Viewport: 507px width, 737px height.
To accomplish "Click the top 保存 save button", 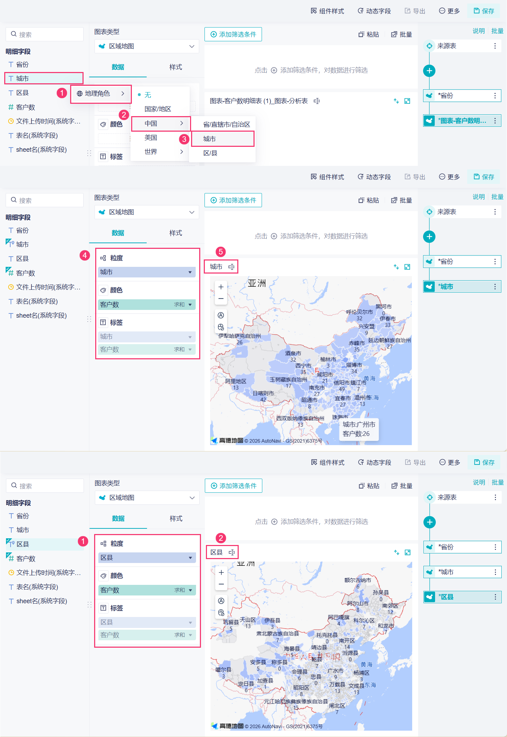I will (484, 11).
